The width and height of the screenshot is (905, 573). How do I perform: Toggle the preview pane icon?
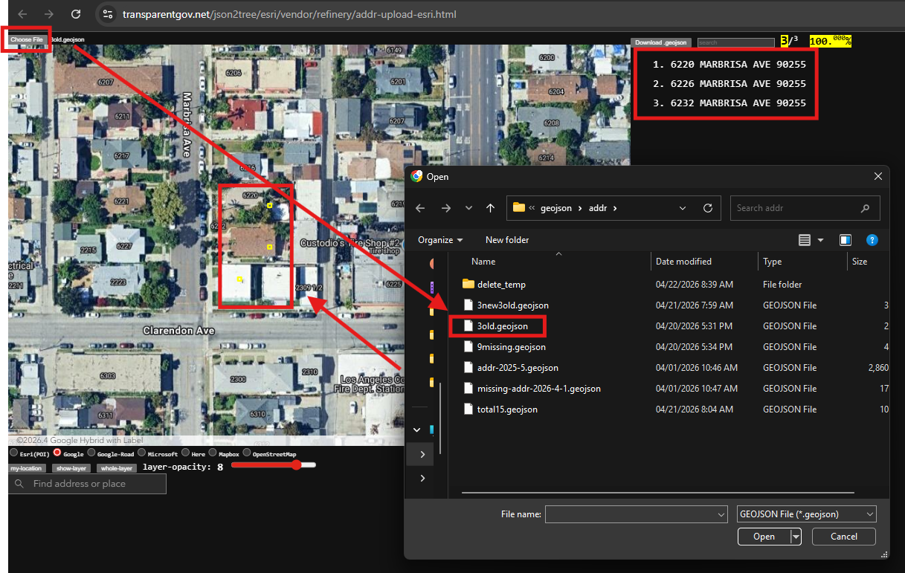845,240
